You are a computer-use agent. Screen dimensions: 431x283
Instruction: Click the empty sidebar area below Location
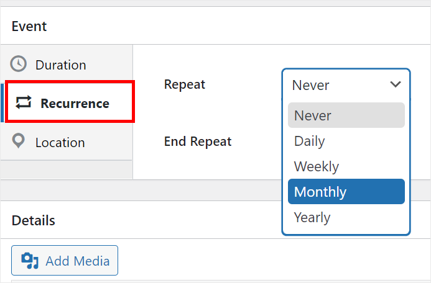coord(66,169)
